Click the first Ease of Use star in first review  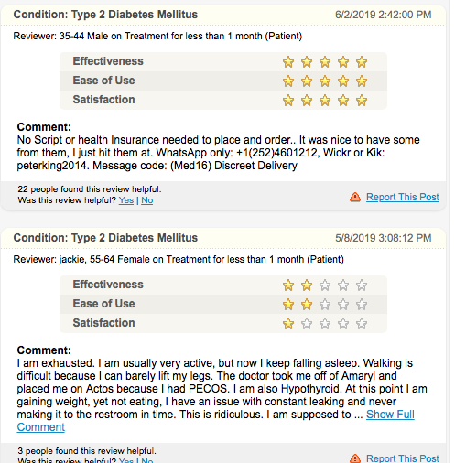click(x=288, y=81)
